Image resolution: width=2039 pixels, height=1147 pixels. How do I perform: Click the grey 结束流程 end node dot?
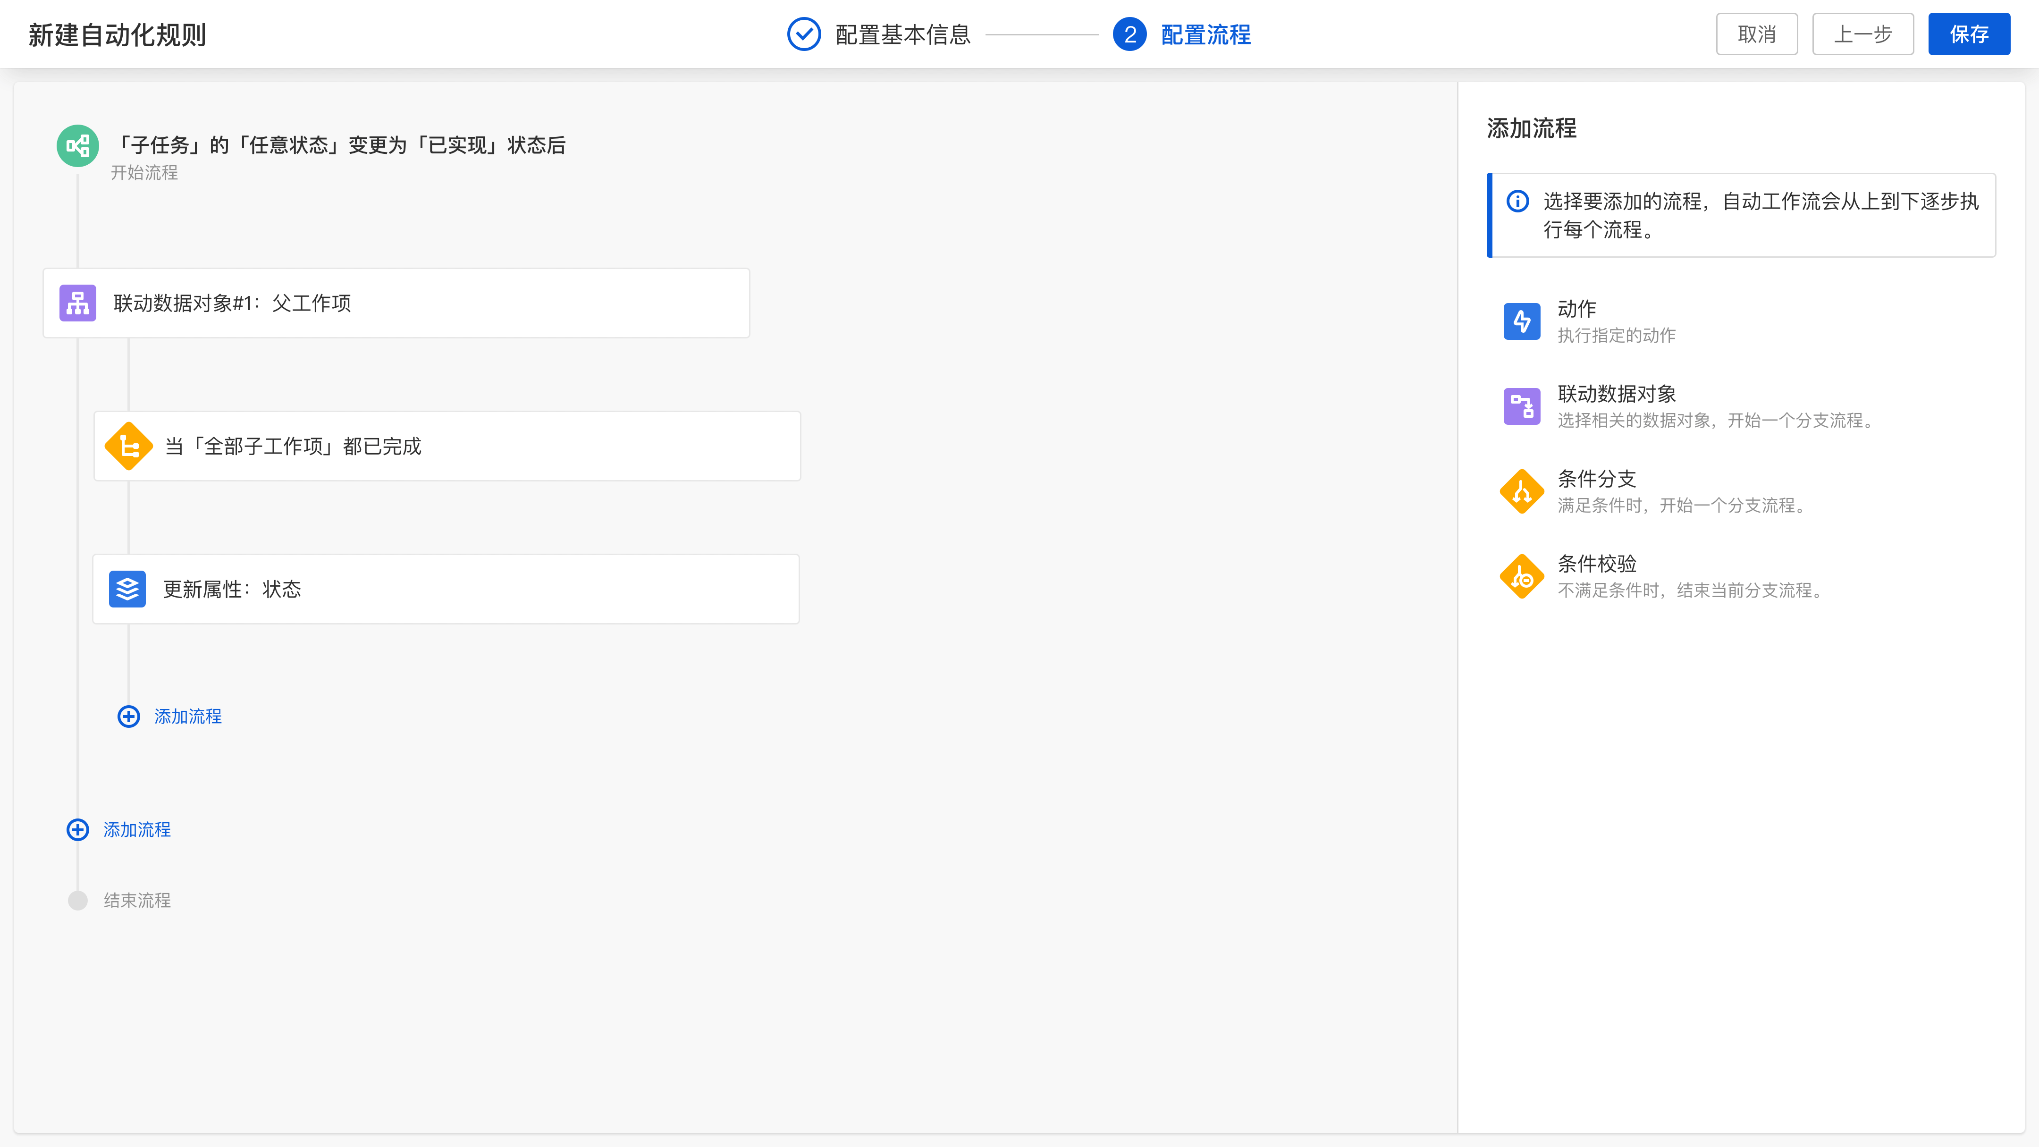(x=77, y=901)
